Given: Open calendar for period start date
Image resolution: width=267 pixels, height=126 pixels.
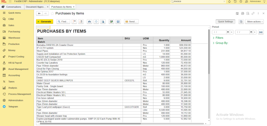Looking at the screenshot, I should 228,32.
